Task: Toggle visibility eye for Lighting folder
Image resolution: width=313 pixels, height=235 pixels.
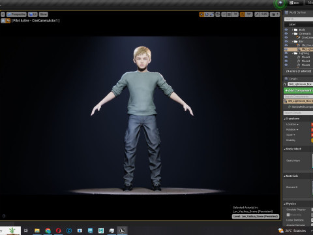Action: pos(286,54)
